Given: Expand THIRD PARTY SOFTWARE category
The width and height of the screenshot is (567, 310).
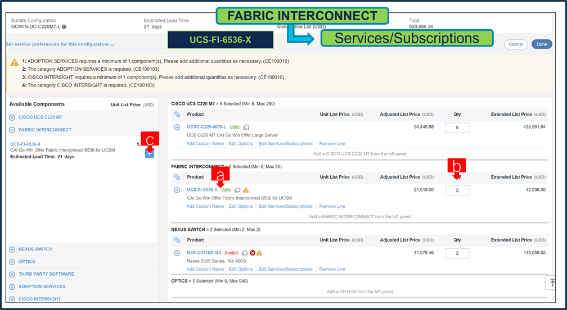Looking at the screenshot, I should pos(12,274).
